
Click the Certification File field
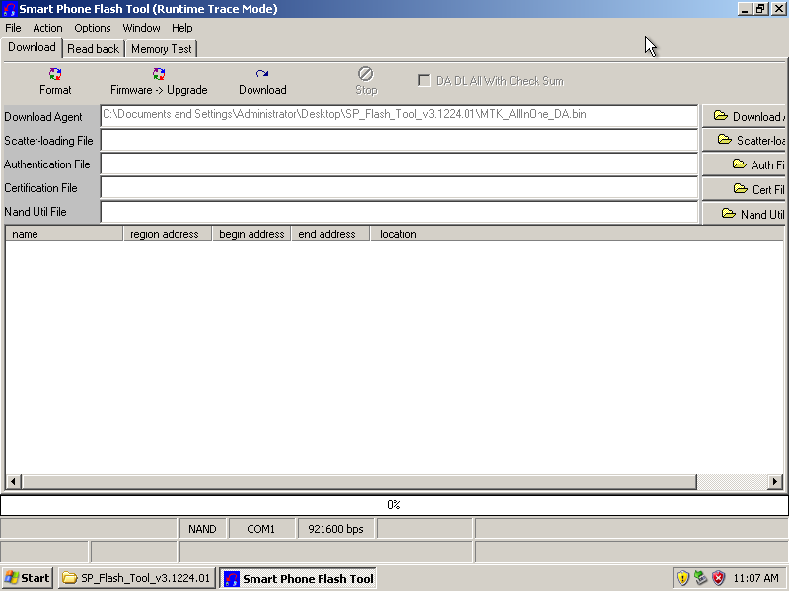coord(399,187)
